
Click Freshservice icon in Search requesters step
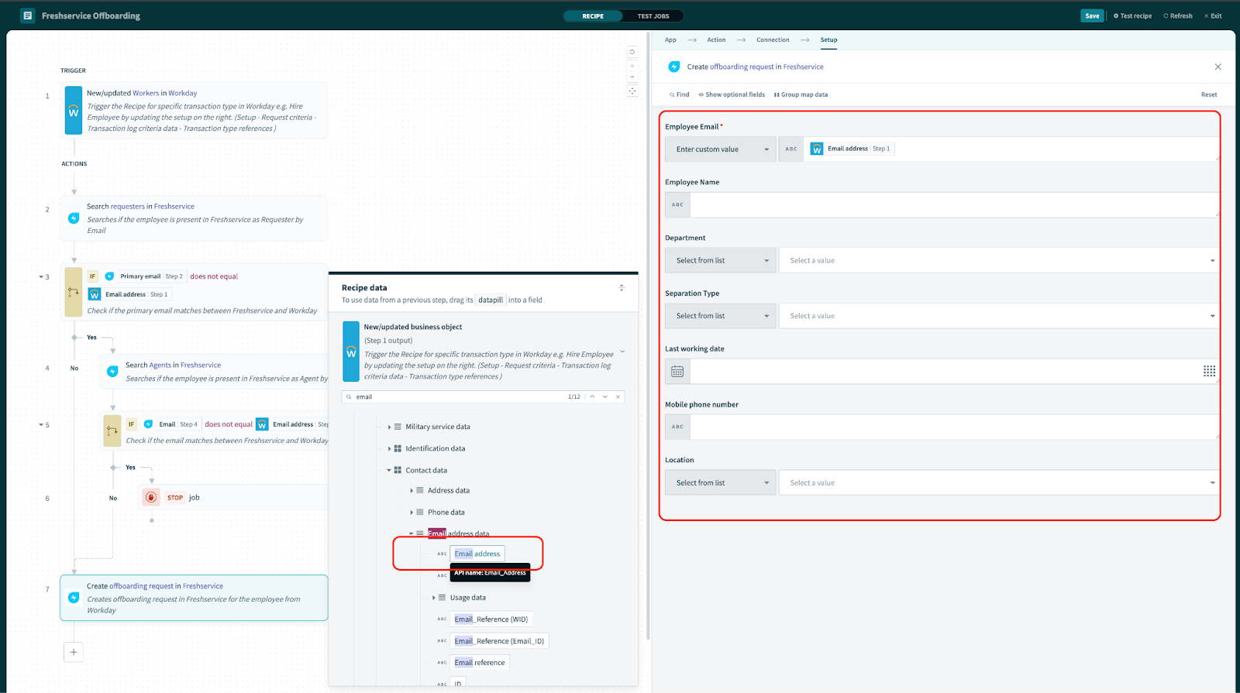[74, 218]
